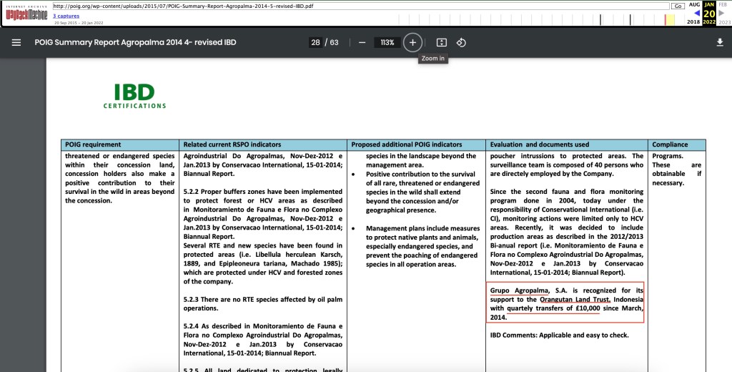Image resolution: width=732 pixels, height=372 pixels.
Task: Click the zoom out minus button
Action: click(x=362, y=42)
